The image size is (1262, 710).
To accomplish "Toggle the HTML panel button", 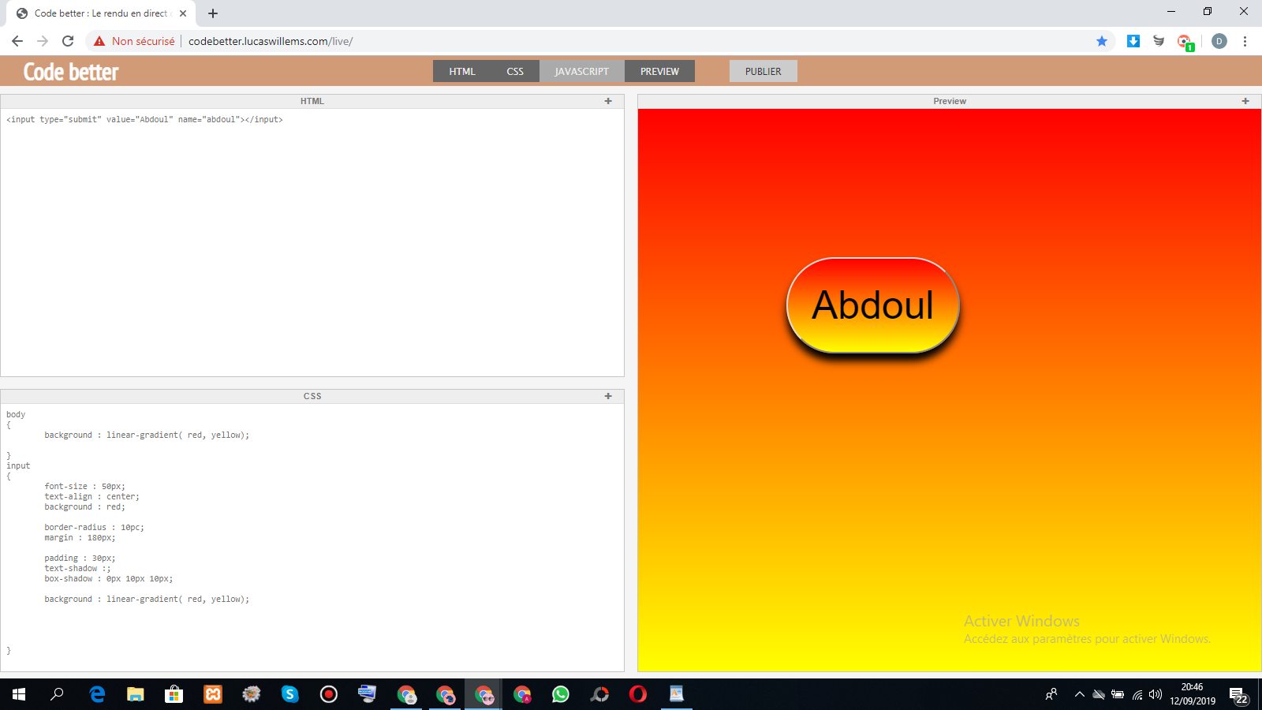I will click(x=462, y=71).
